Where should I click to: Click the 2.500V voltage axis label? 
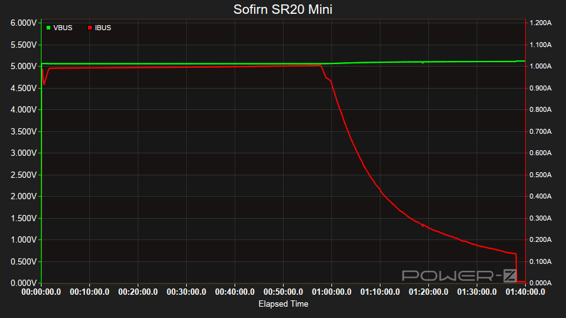[x=23, y=175]
